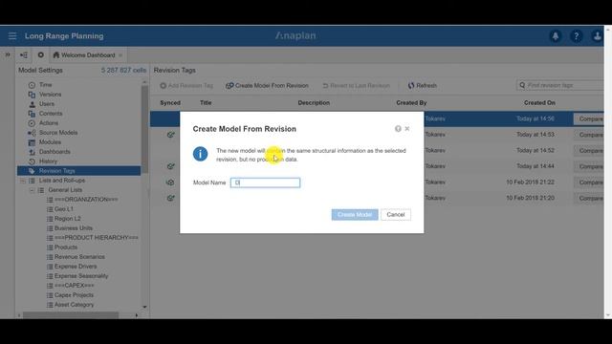Click Compare for the 10 Feb 21:20 revision
612x344 pixels.
589,198
